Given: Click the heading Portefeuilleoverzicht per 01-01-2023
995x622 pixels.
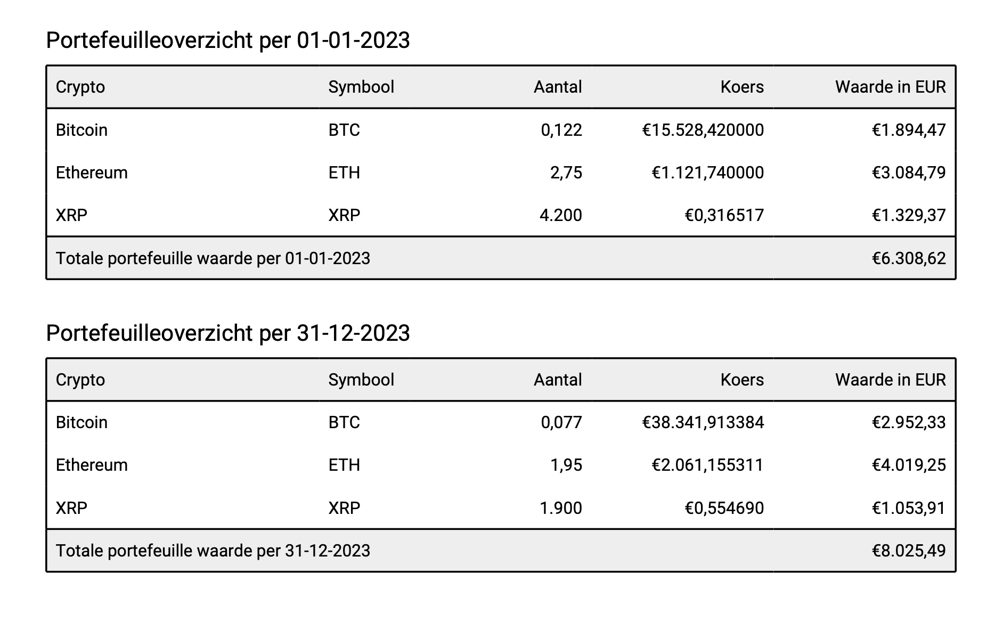Looking at the screenshot, I should coord(228,40).
